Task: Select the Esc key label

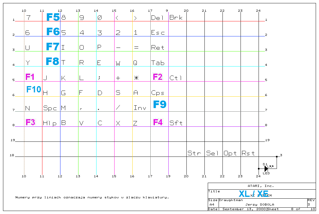Action: (x=158, y=32)
